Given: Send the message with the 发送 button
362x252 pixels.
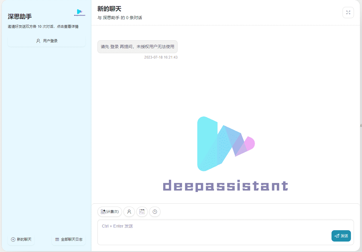Looking at the screenshot, I should click(341, 236).
